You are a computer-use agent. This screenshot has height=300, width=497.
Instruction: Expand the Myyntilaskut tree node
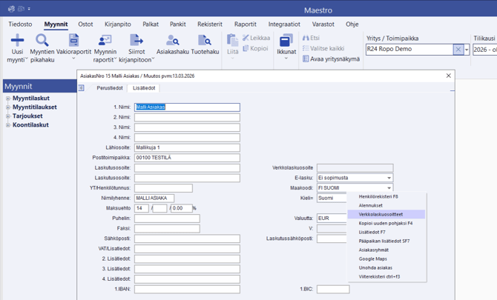(x=8, y=99)
